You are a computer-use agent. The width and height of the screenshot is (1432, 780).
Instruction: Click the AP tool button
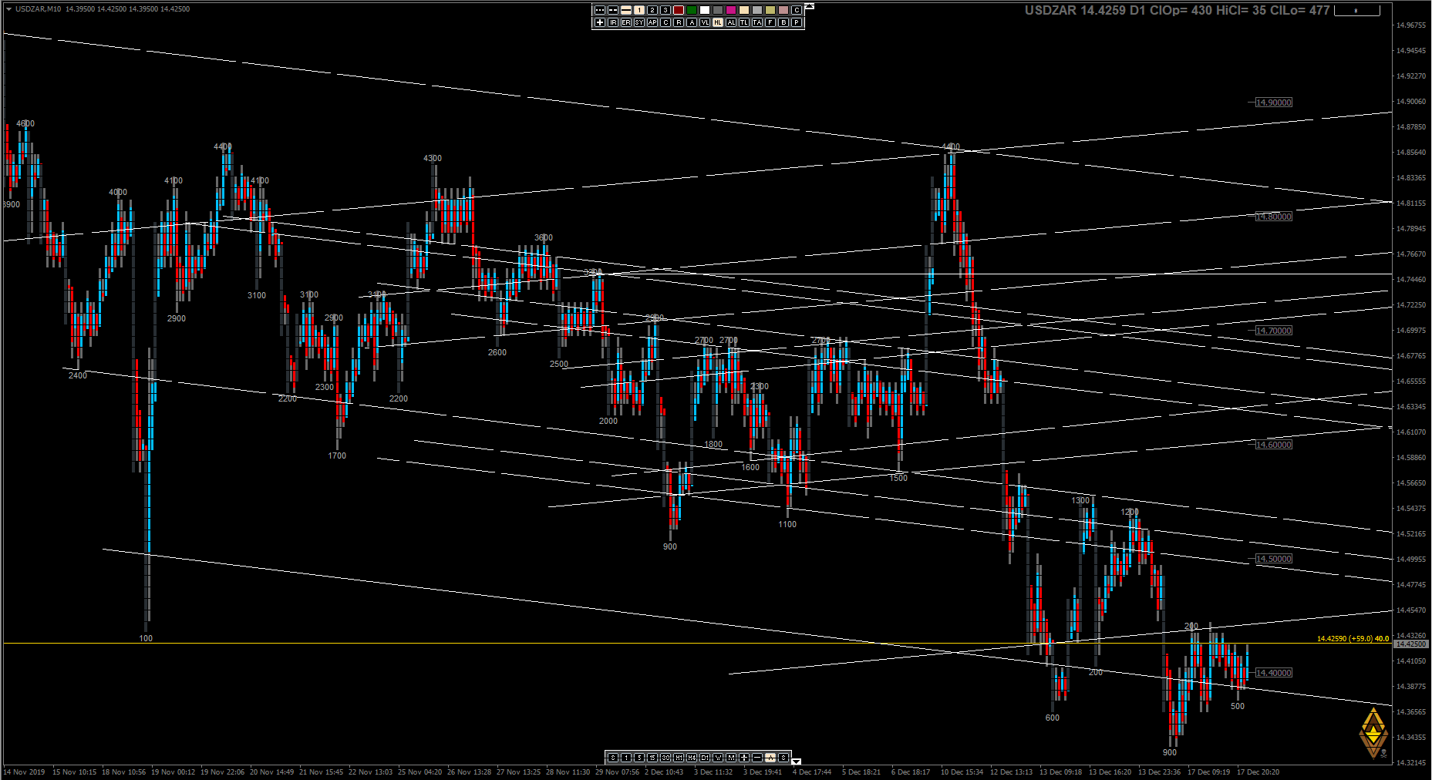[x=652, y=22]
